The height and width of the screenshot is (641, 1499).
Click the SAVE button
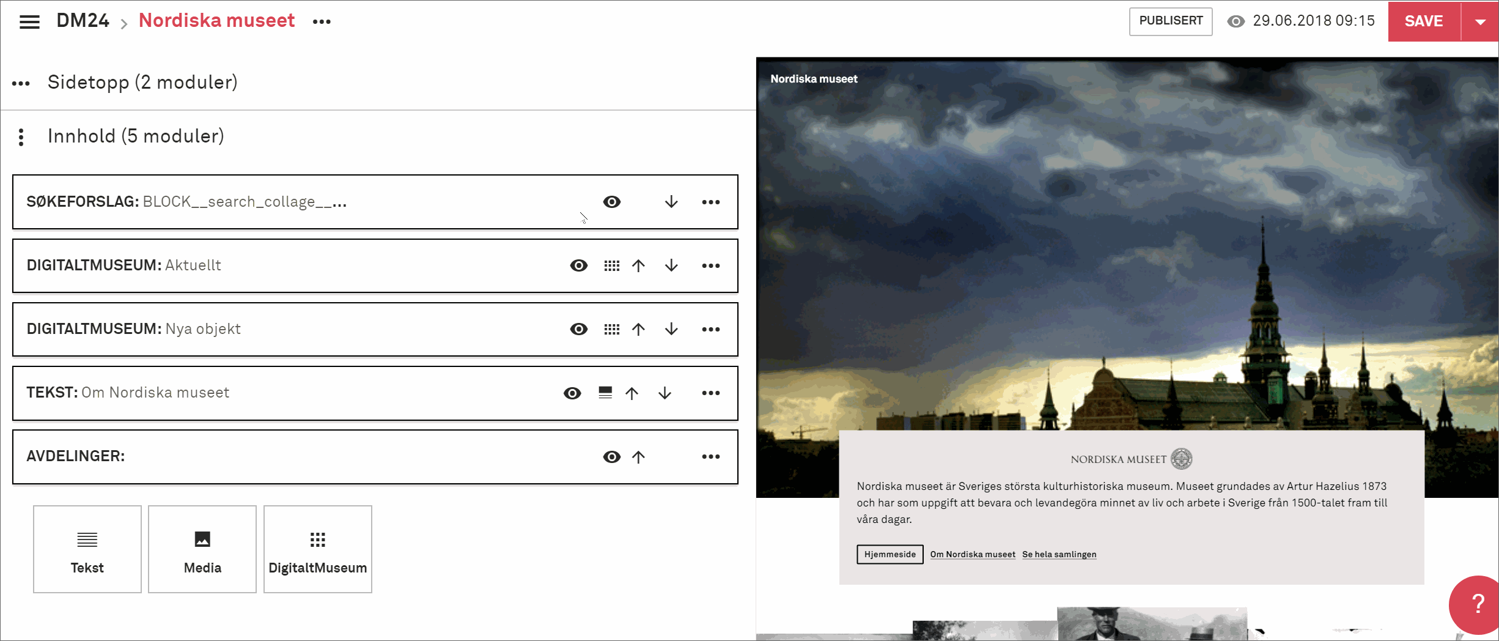pyautogui.click(x=1423, y=22)
